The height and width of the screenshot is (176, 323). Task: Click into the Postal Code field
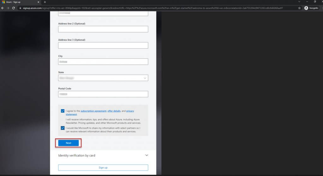pos(103,94)
